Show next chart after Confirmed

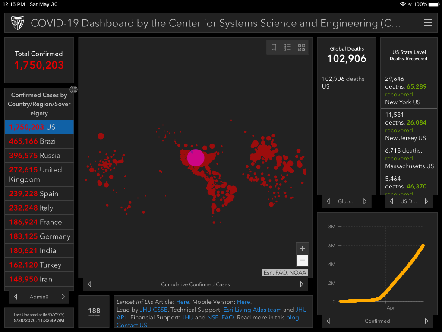(x=426, y=321)
